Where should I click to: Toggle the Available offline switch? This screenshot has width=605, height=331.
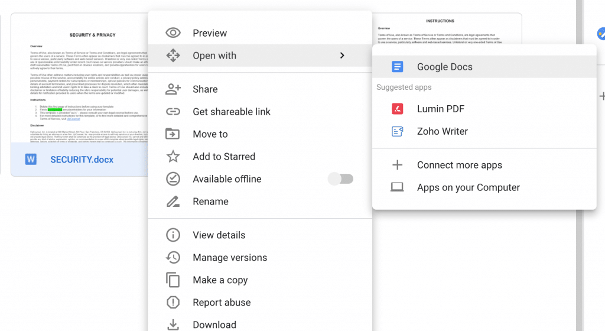coord(341,179)
